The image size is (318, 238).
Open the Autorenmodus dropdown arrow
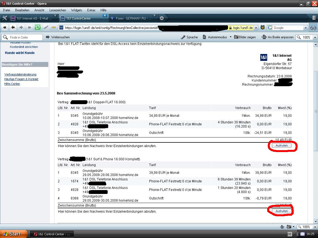(x=230, y=37)
